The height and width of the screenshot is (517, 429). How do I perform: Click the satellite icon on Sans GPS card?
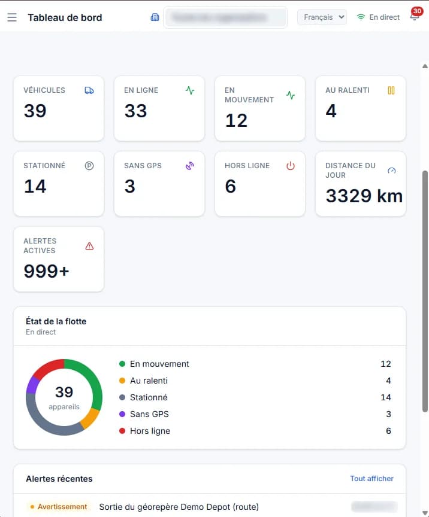[190, 166]
